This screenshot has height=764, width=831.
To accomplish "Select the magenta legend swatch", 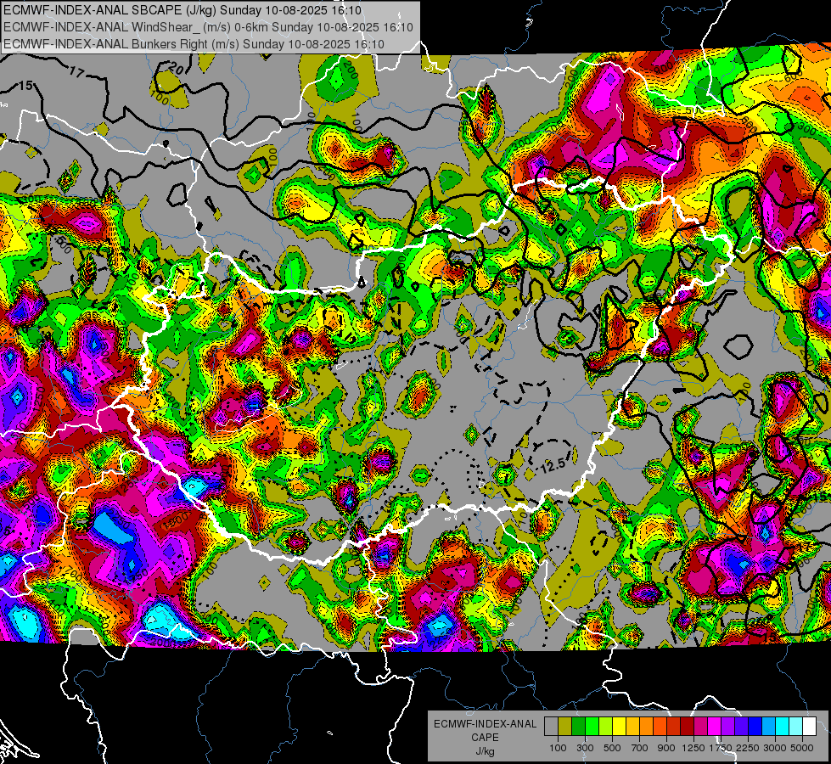I will [x=715, y=726].
